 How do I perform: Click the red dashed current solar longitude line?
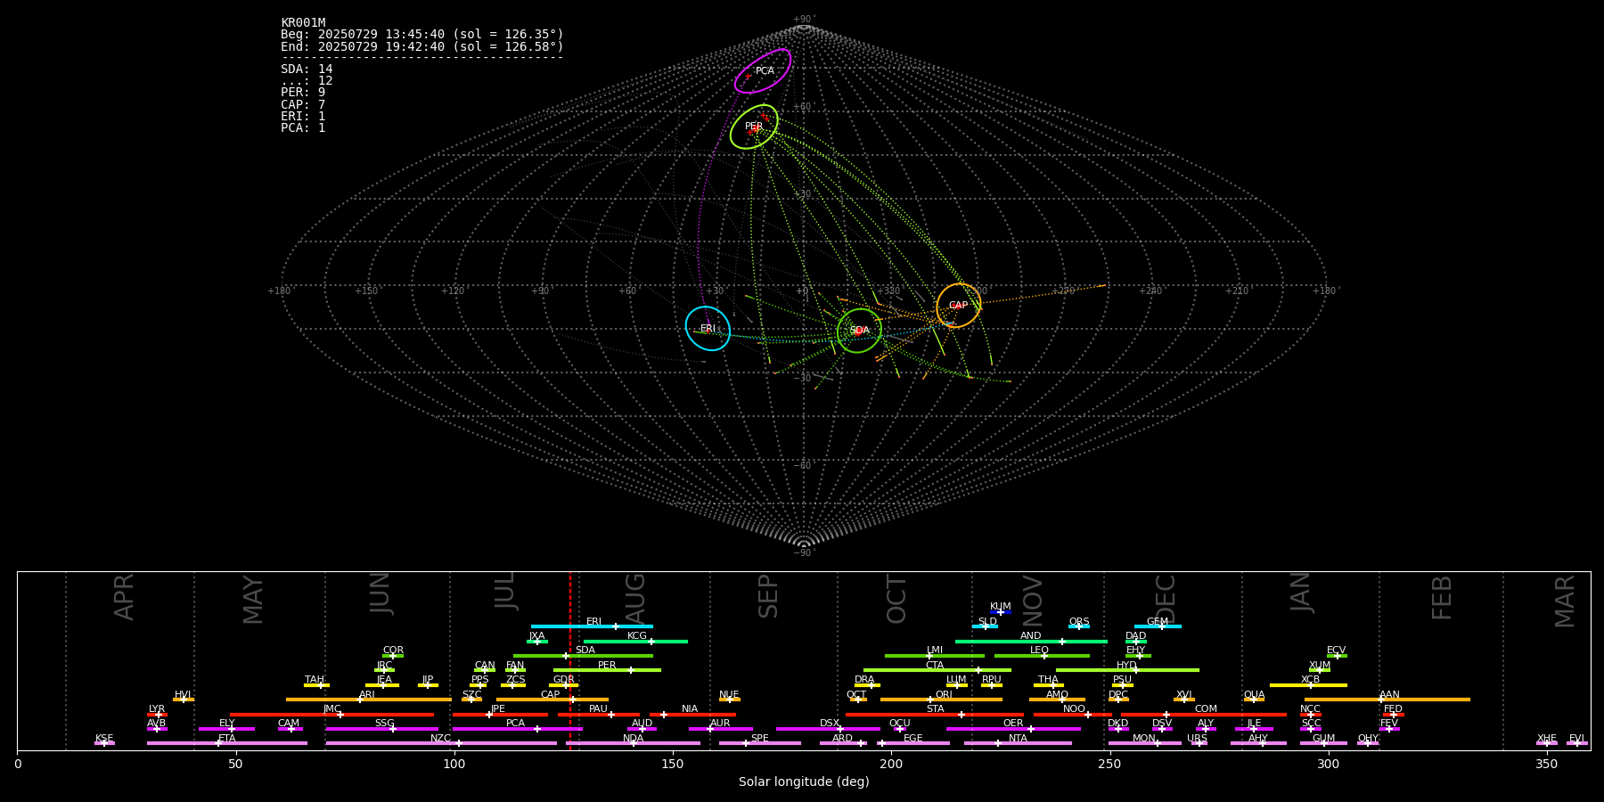tap(570, 660)
